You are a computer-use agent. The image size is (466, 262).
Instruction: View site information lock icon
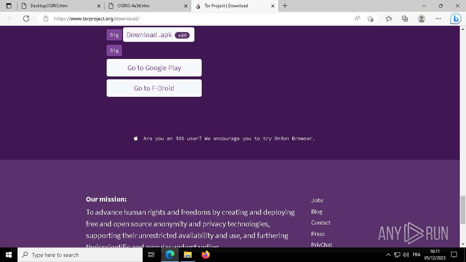[x=46, y=19]
